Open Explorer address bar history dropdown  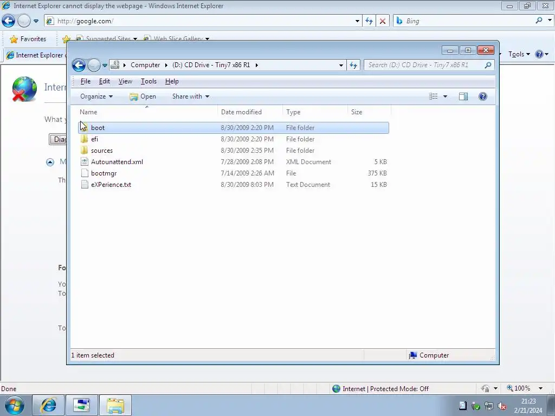(341, 65)
